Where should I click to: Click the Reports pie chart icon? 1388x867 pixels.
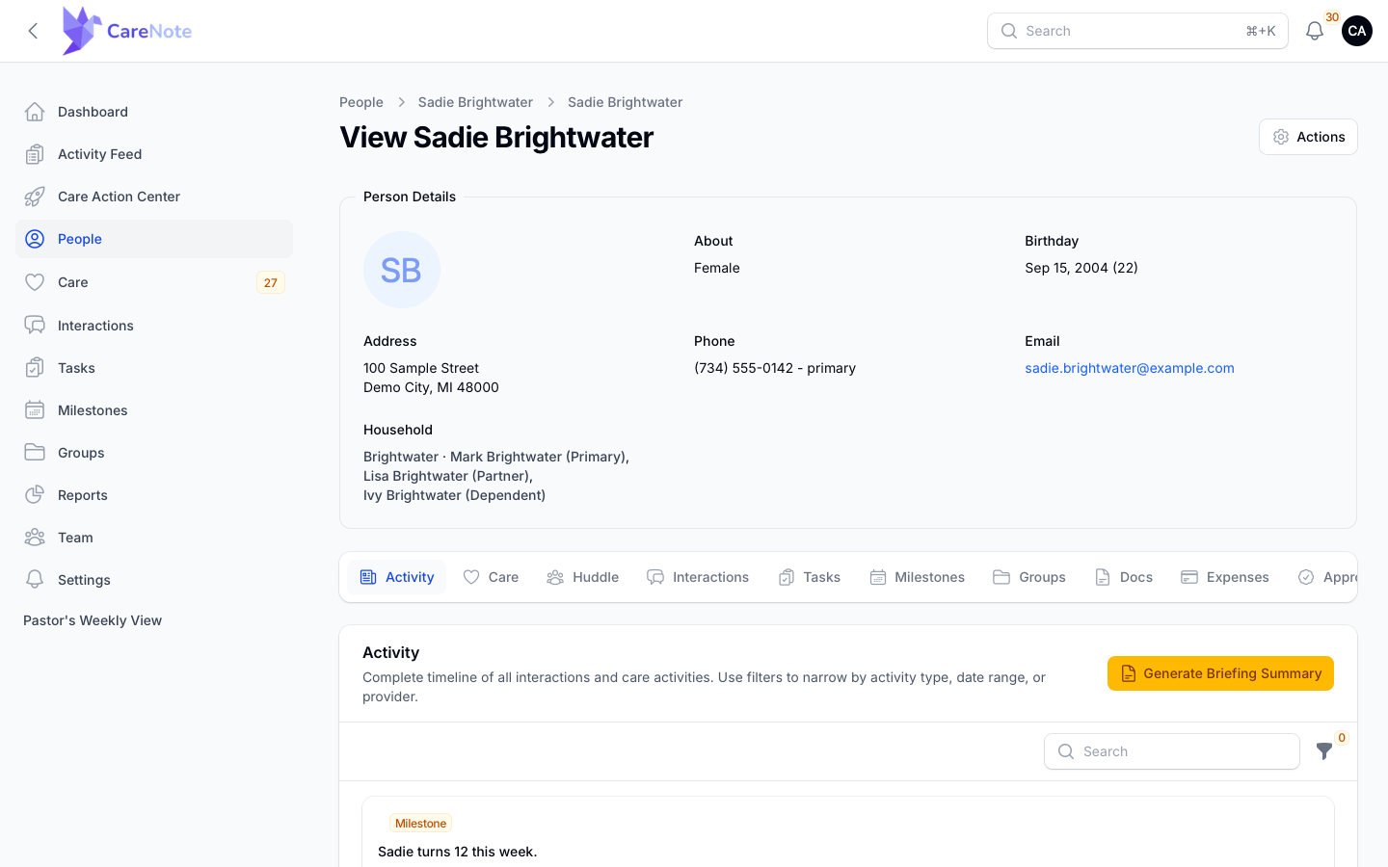(35, 495)
